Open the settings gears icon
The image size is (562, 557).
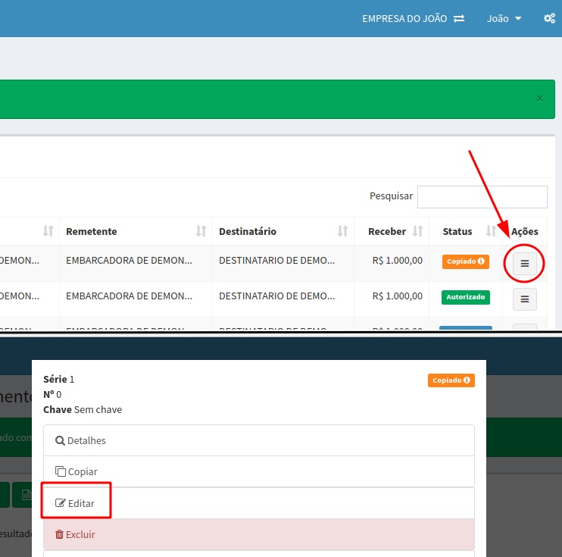549,18
